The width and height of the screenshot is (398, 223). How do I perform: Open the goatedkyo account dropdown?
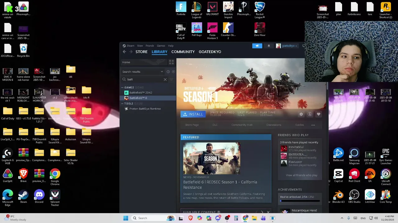tap(286, 46)
